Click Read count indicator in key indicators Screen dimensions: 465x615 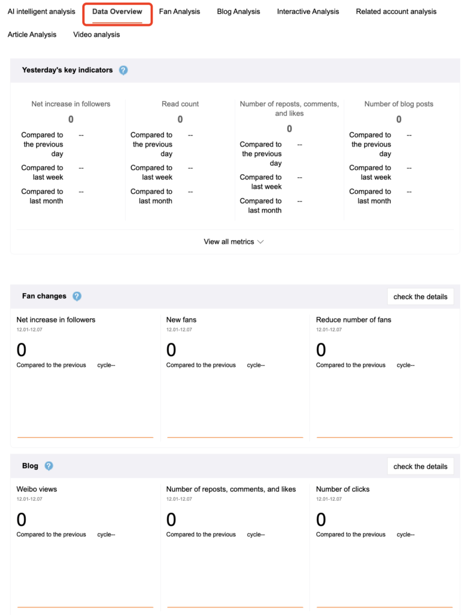(x=180, y=104)
